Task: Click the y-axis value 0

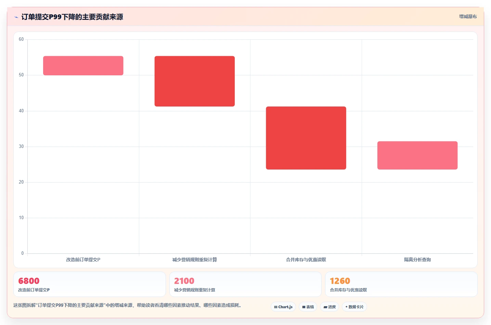Action: tap(23, 253)
